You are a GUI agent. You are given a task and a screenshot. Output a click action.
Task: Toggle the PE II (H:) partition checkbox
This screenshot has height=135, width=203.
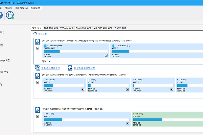point(127,124)
